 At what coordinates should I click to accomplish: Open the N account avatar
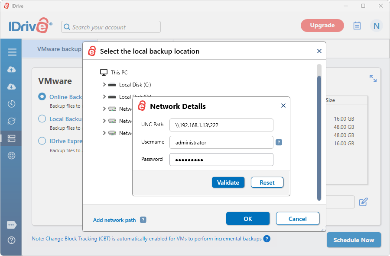tap(376, 26)
